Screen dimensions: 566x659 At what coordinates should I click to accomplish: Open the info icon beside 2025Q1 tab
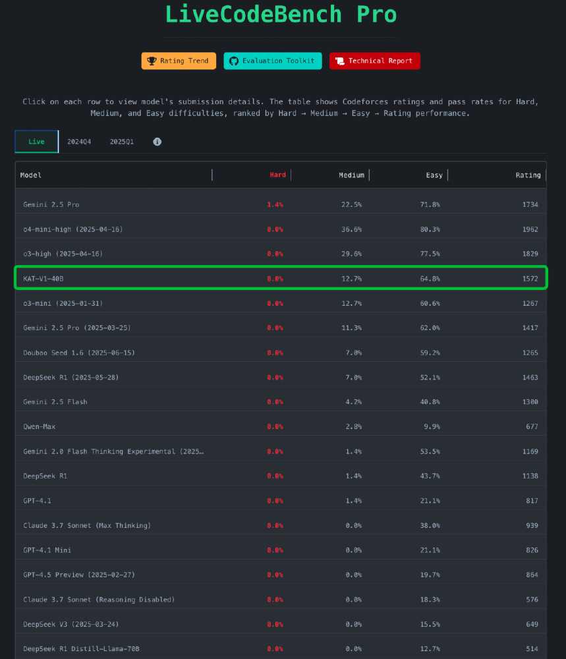pyautogui.click(x=157, y=142)
